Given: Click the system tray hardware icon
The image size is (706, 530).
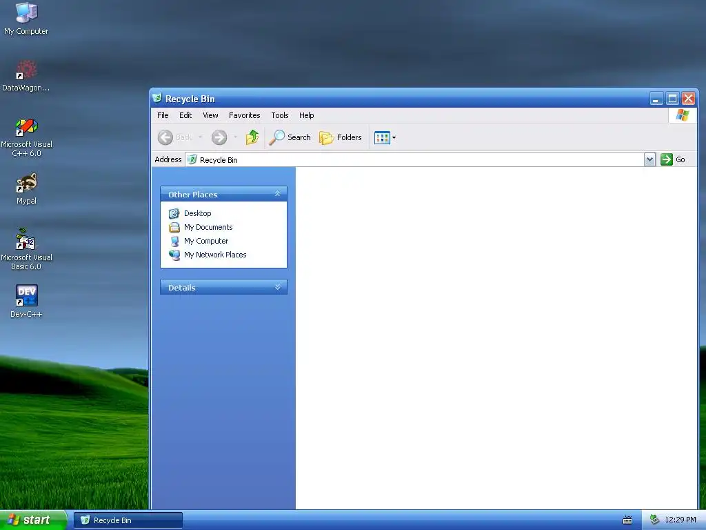Looking at the screenshot, I should pyautogui.click(x=655, y=520).
